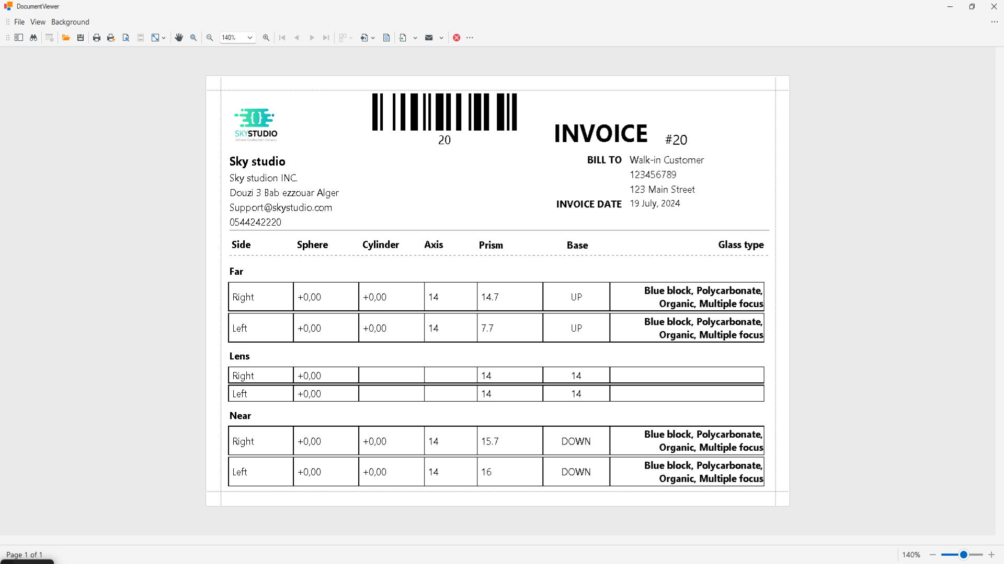1004x564 pixels.
Task: Click the binoculars search icon
Action: pos(33,38)
